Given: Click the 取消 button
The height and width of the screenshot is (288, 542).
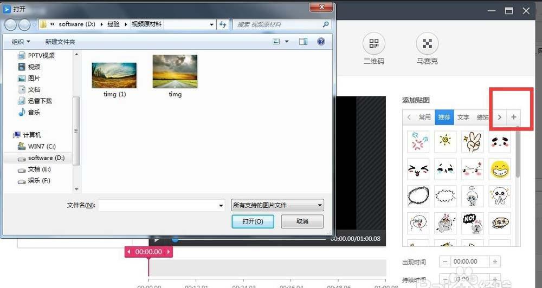Looking at the screenshot, I should 302,221.
